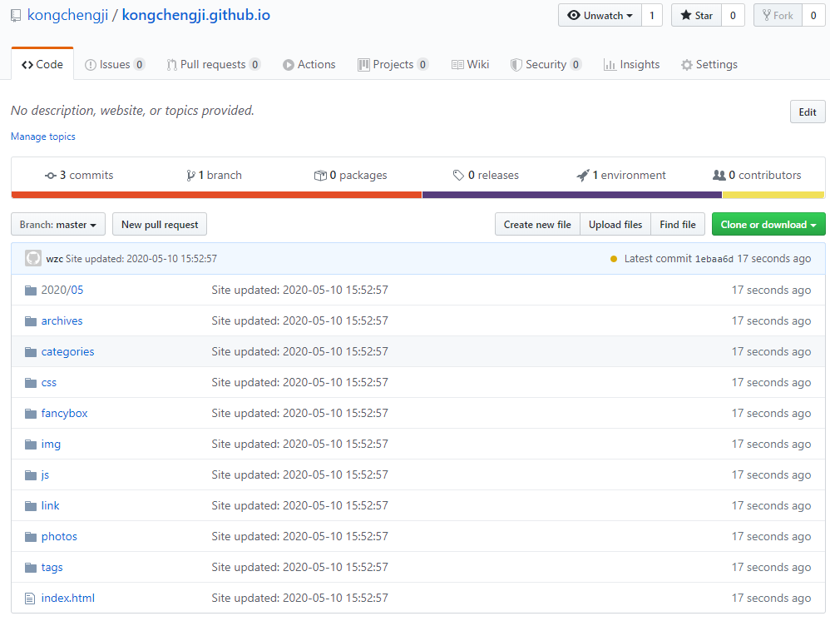Open the Issues tab

pos(115,65)
